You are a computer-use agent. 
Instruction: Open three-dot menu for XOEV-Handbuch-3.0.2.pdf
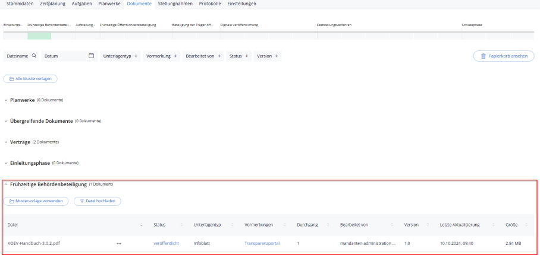(x=119, y=243)
